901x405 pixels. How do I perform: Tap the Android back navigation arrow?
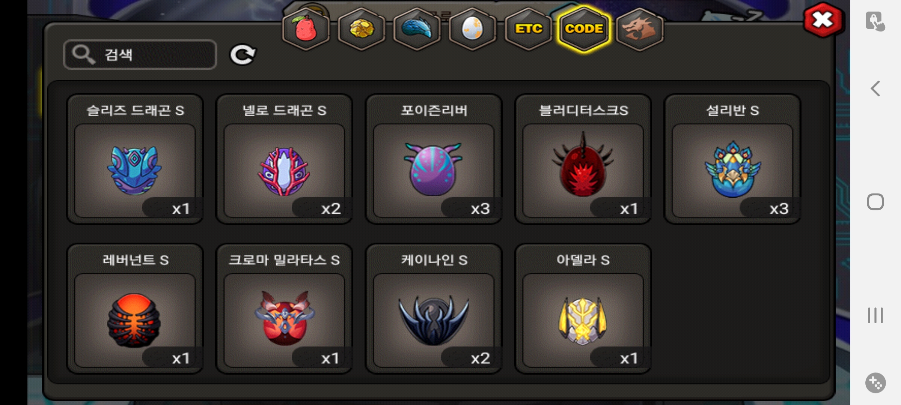(x=875, y=89)
